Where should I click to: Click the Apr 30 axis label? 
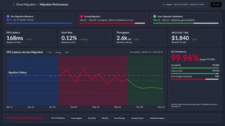pos(52,107)
